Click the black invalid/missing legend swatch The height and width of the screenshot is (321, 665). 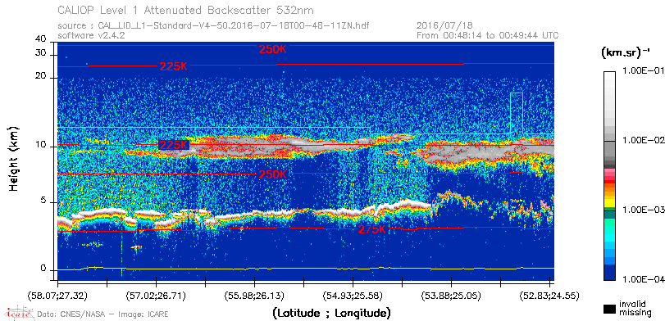(x=609, y=310)
